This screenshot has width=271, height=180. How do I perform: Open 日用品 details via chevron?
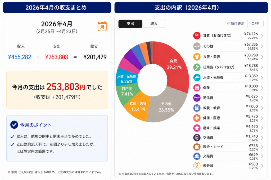(262, 67)
